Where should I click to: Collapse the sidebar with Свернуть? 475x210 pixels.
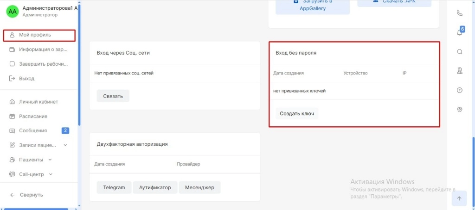31,195
